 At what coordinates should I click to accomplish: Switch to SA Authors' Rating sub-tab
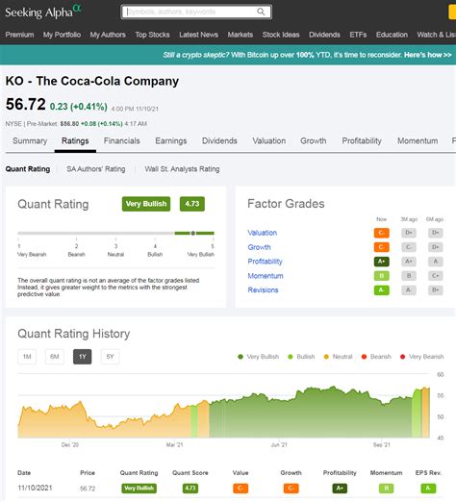(96, 169)
